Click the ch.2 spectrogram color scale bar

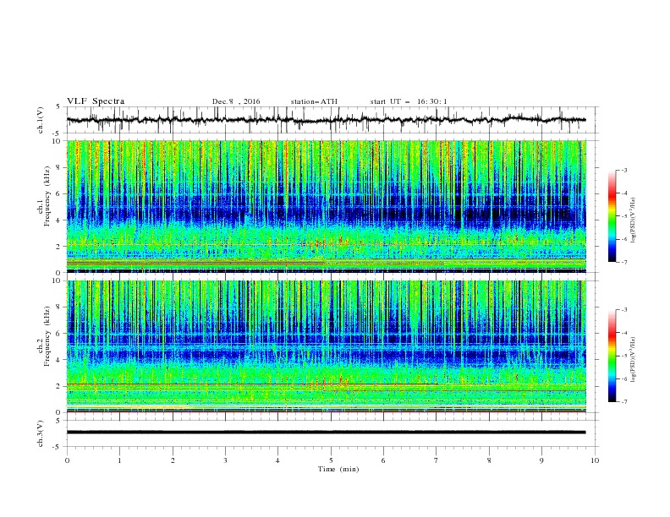tap(612, 356)
